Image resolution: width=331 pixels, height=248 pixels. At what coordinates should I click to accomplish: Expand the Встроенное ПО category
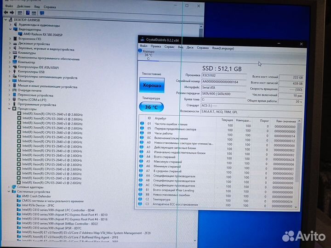(x=10, y=39)
